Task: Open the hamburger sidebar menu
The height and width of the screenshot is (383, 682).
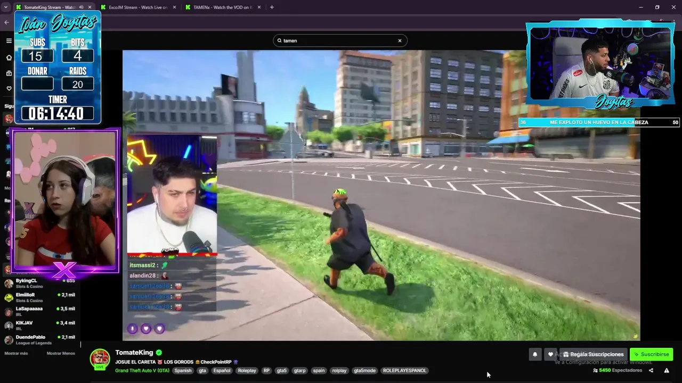Action: click(9, 40)
